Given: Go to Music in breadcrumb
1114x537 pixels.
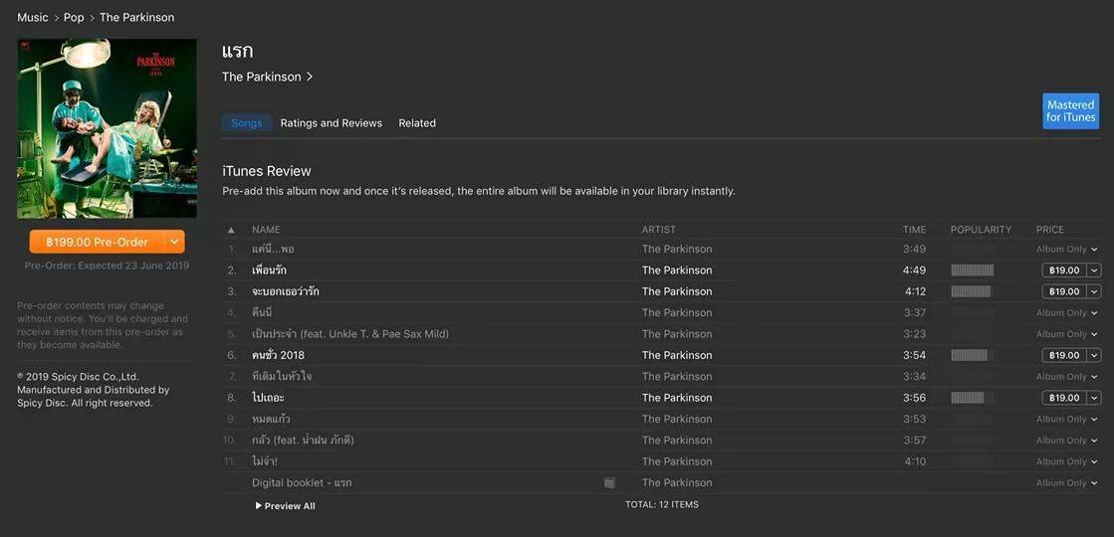Looking at the screenshot, I should click(x=33, y=17).
